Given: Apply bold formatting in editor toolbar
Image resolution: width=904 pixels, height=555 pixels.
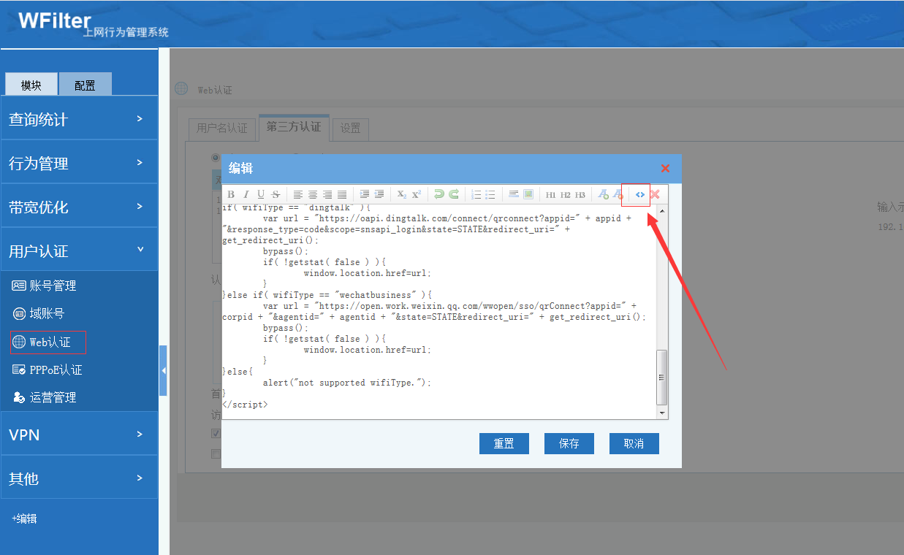Looking at the screenshot, I should [231, 194].
